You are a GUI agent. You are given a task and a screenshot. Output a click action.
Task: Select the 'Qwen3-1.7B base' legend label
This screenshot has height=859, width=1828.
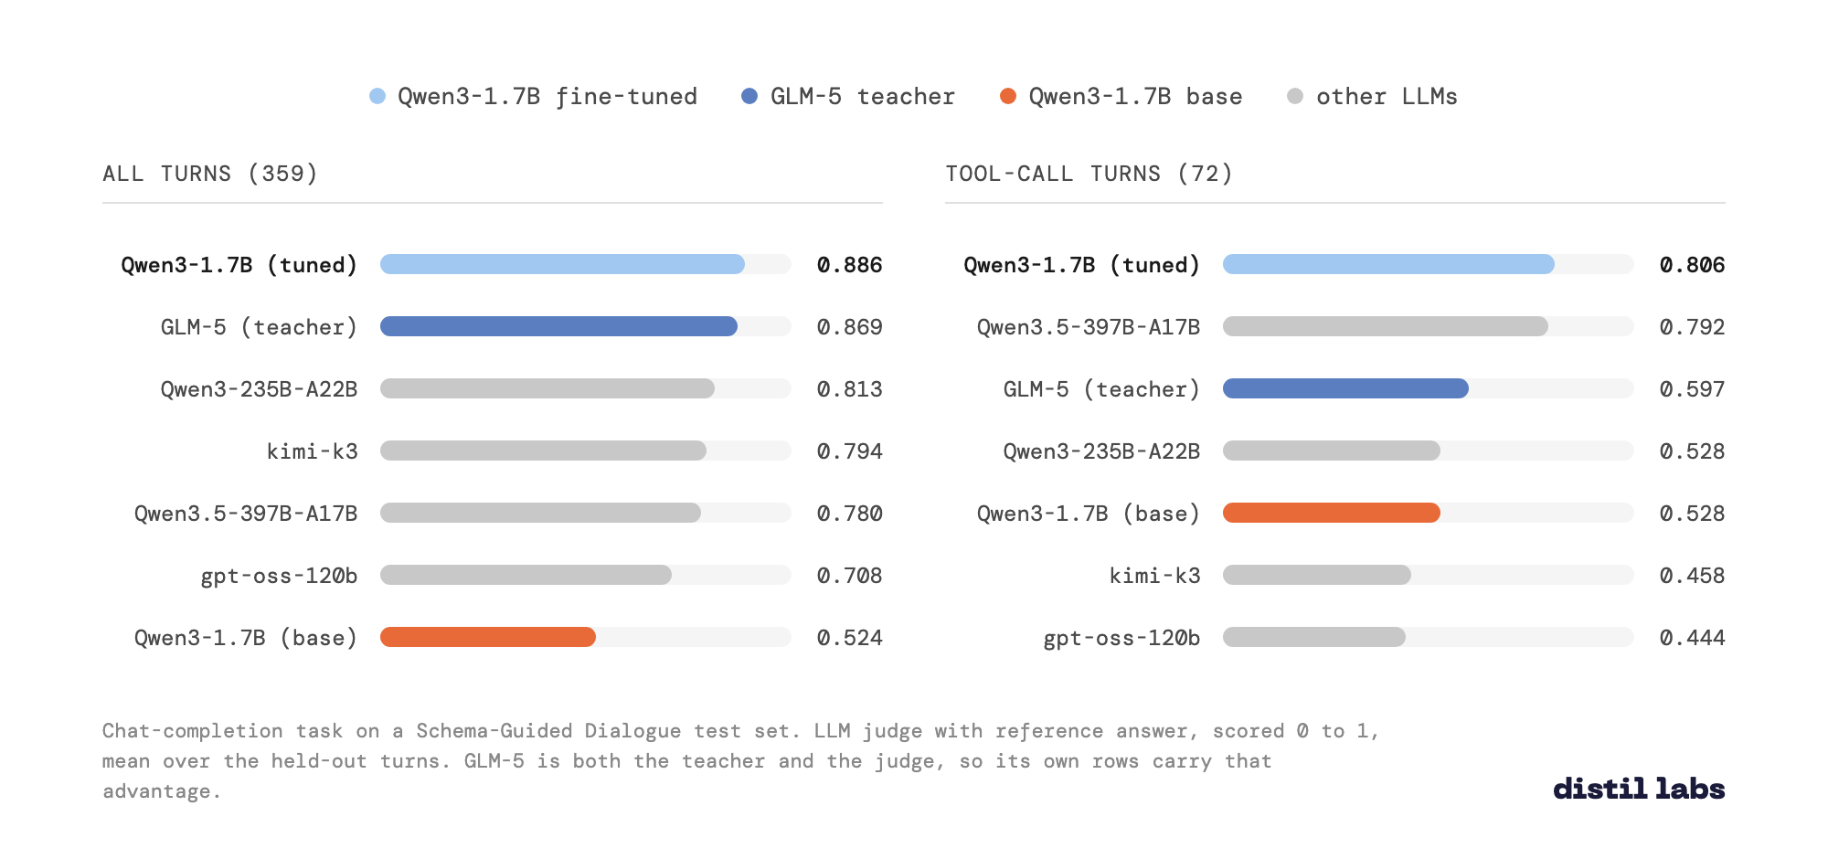(1136, 97)
